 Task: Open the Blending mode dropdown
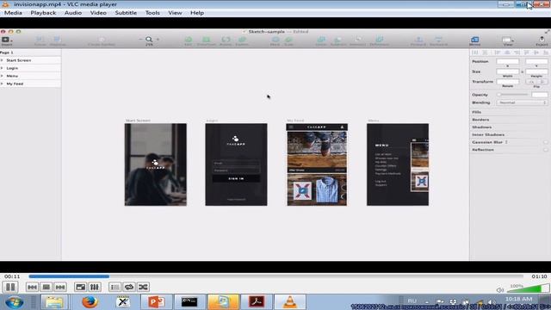pyautogui.click(x=523, y=102)
